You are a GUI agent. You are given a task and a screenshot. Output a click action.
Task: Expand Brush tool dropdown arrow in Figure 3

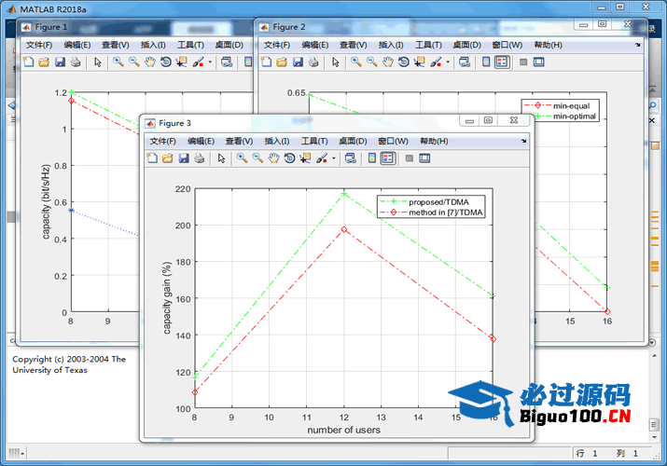(333, 158)
